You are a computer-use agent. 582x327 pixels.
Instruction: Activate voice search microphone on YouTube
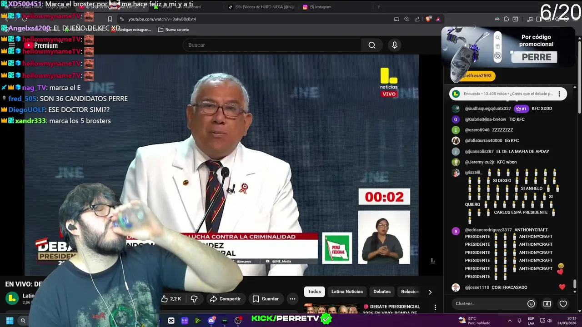coord(395,45)
